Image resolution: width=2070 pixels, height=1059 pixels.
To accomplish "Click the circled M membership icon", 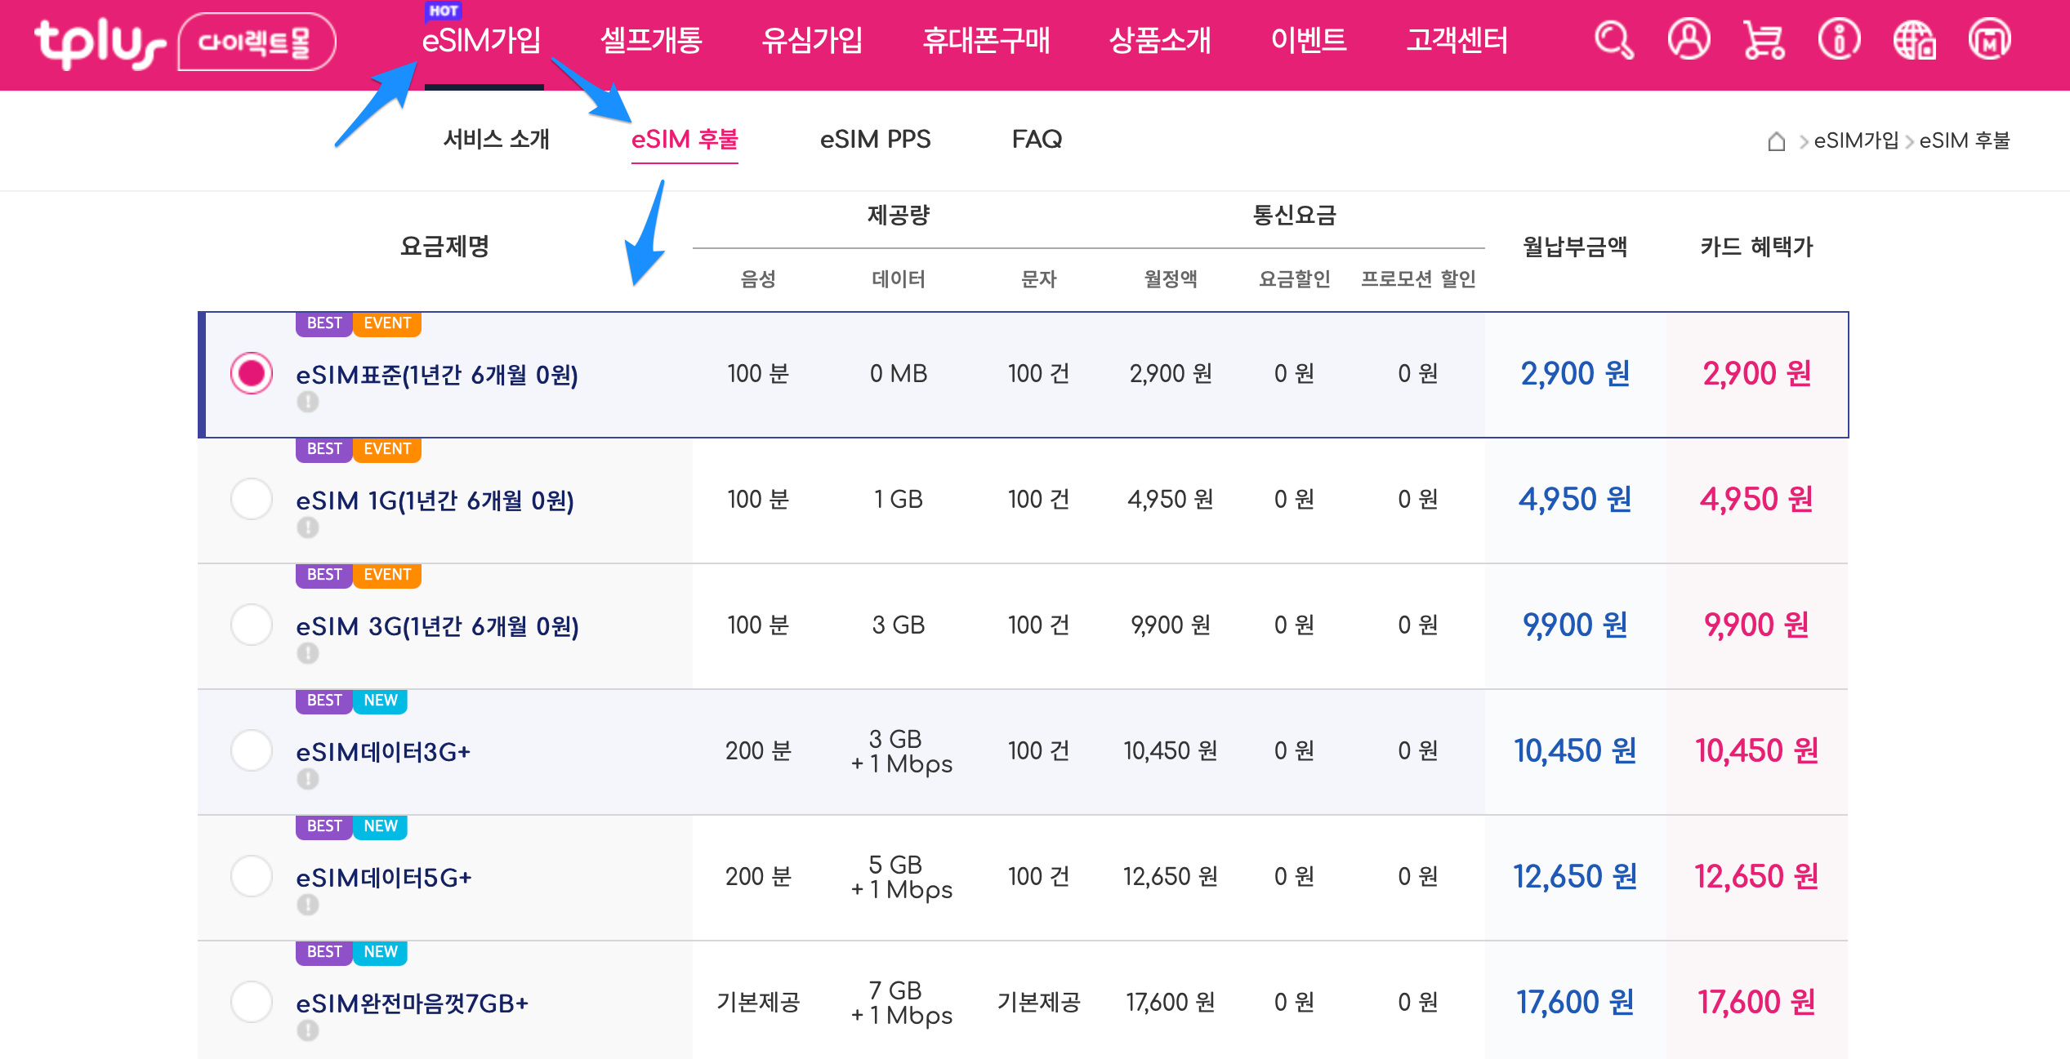I will click(1989, 40).
